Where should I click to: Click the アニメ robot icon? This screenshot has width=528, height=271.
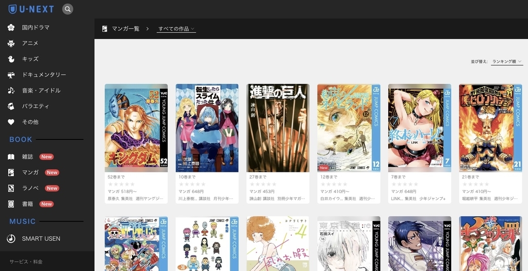point(11,43)
